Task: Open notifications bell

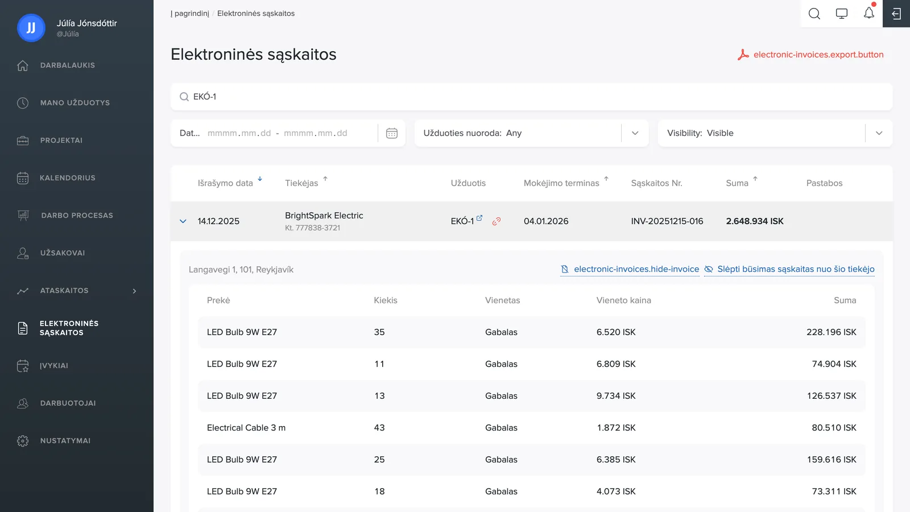Action: 869,13
